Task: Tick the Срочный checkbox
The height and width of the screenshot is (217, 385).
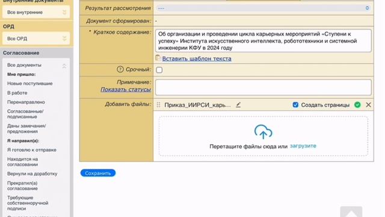Action: (159, 70)
